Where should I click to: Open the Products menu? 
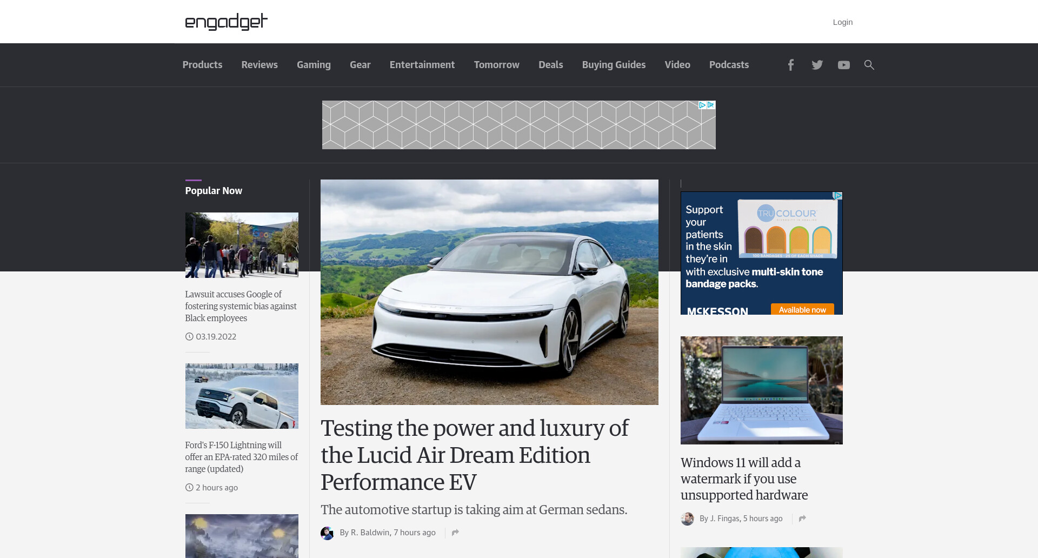(x=202, y=65)
